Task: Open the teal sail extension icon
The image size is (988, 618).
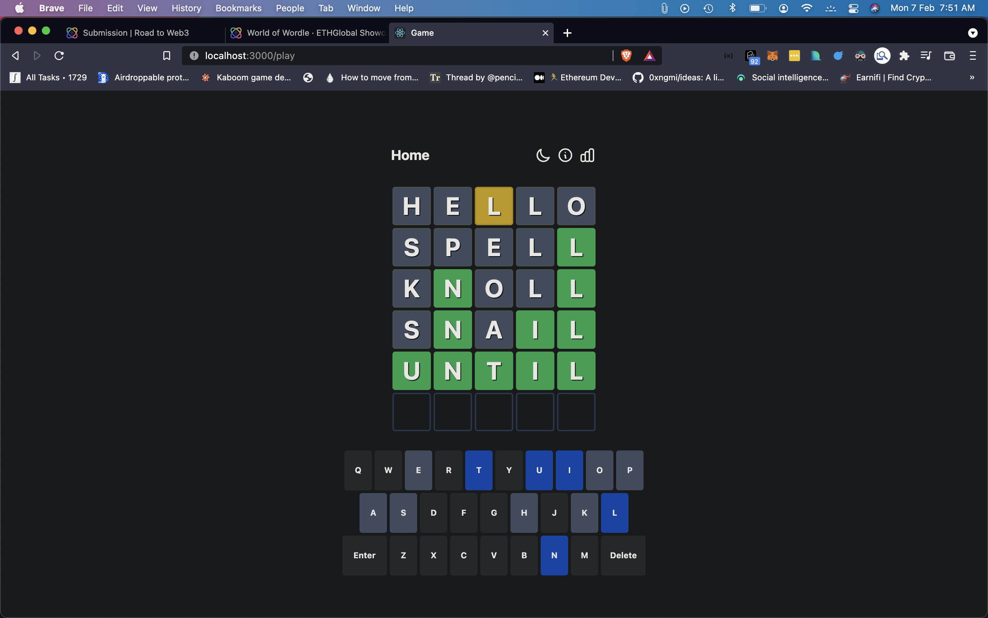Action: tap(816, 56)
